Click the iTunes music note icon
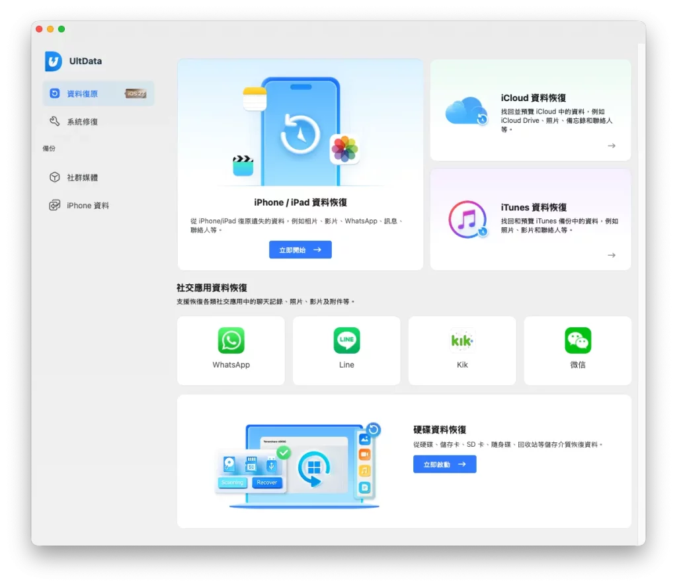 pyautogui.click(x=467, y=219)
